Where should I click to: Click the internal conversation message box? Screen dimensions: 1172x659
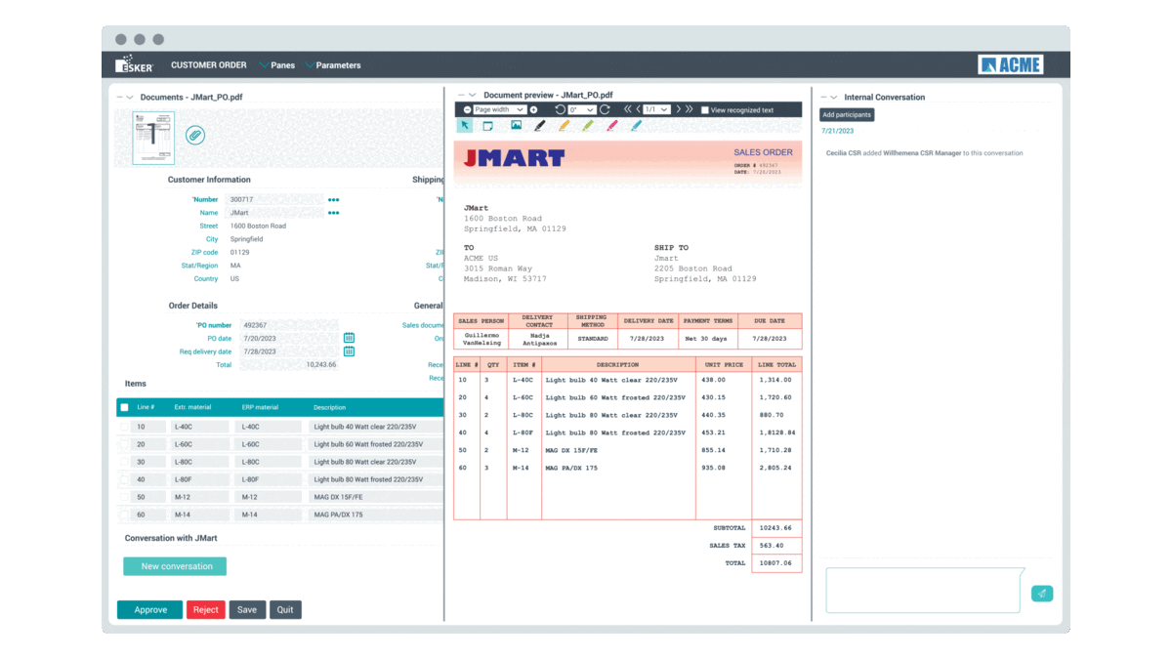tap(924, 591)
